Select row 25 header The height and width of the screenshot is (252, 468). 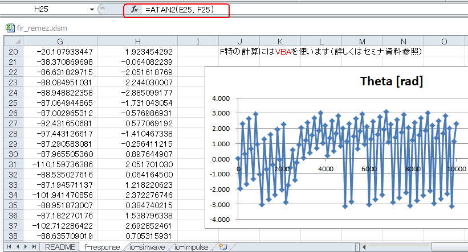click(x=13, y=103)
